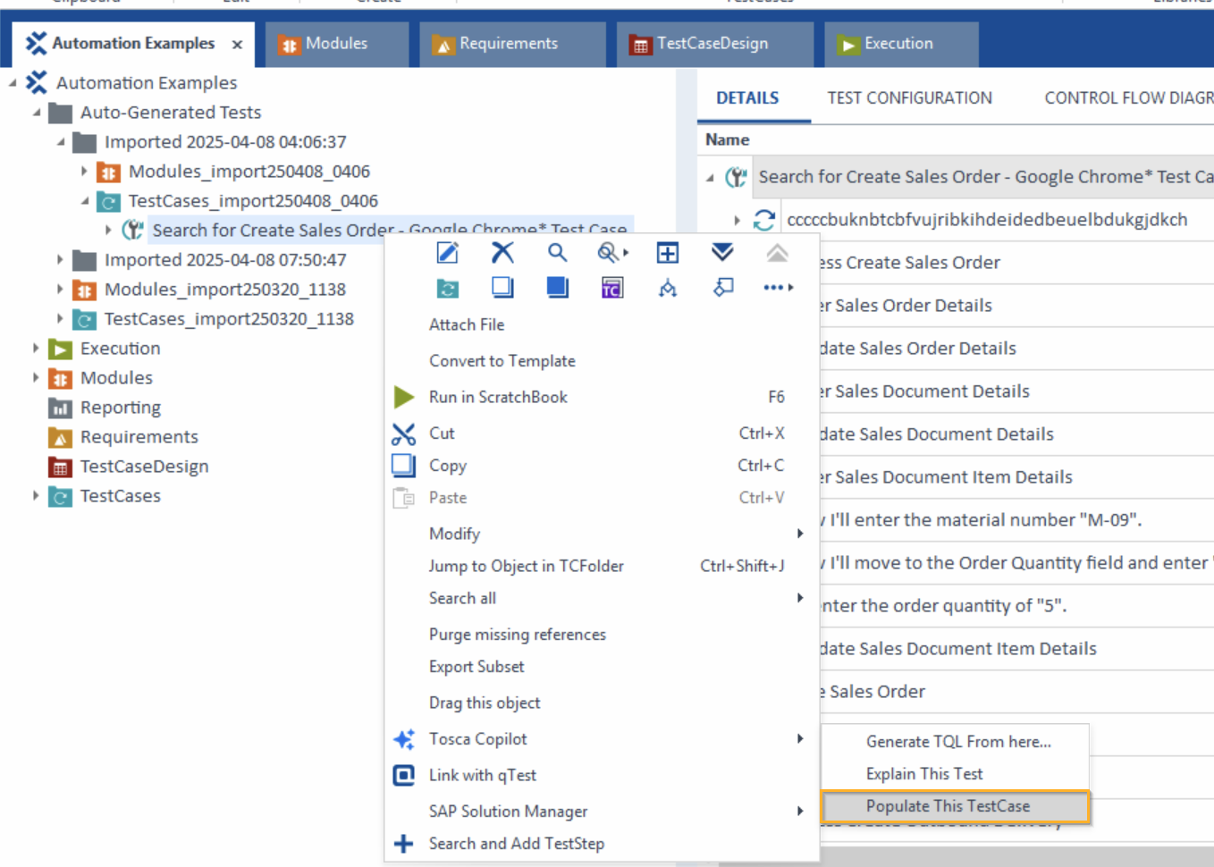The width and height of the screenshot is (1214, 867).
Task: Collapse TestCases_import250408_0406 node
Action: [x=85, y=201]
